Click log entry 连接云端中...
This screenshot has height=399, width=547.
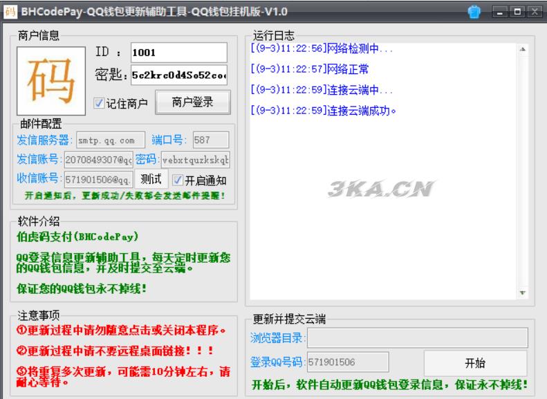(x=322, y=90)
